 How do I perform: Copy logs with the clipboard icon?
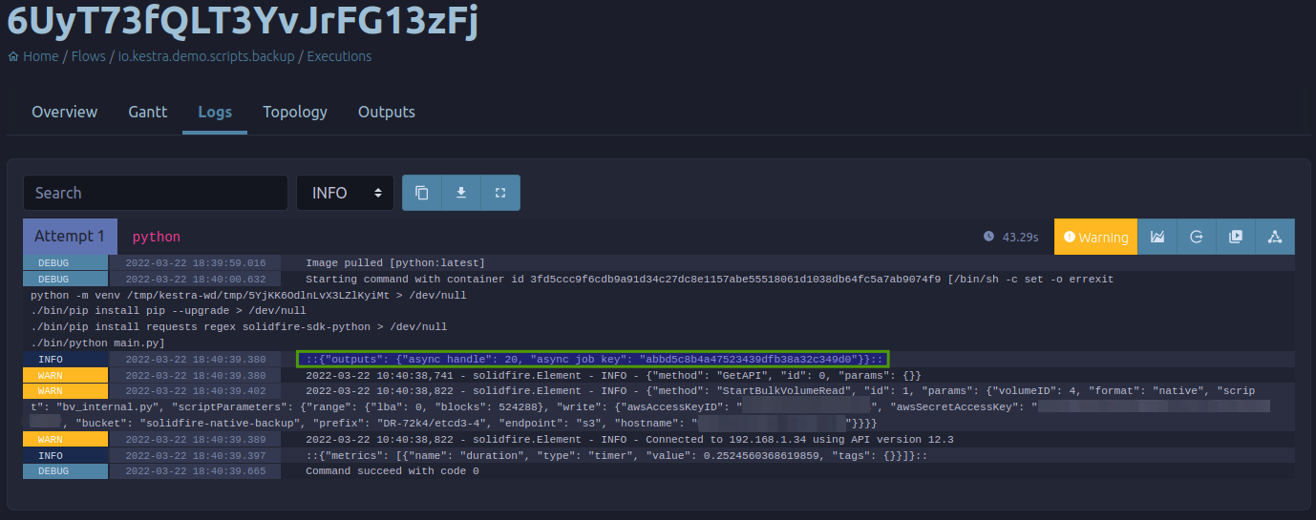421,193
